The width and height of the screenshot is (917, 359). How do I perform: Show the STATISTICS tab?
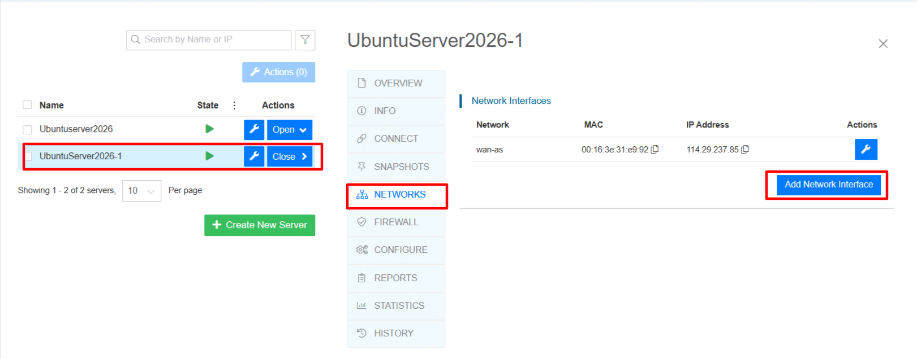396,305
